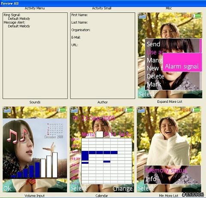Click the 'E-Mail:' label
The image size is (206, 198).
pos(76,37)
